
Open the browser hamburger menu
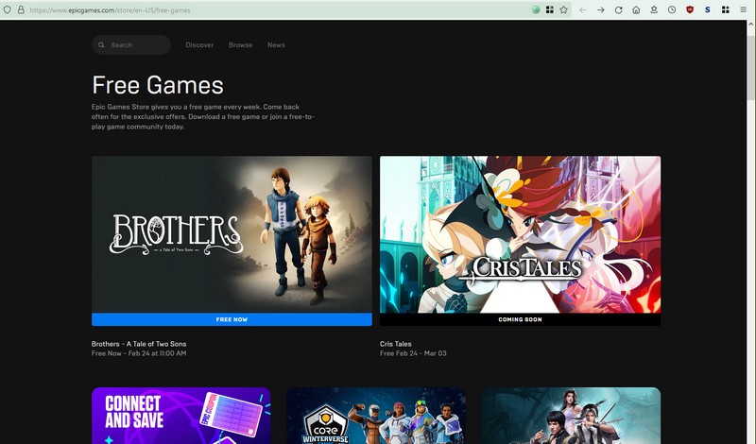pos(744,9)
